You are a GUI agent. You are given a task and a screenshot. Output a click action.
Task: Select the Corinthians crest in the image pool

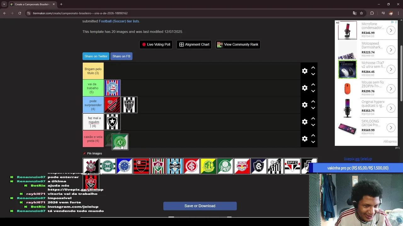point(91,166)
